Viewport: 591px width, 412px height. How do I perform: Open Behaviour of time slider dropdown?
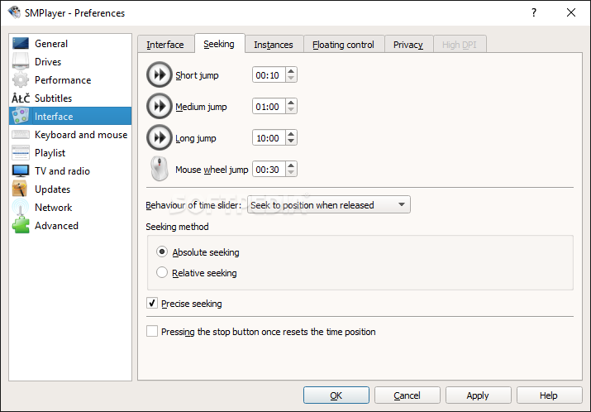tap(329, 205)
